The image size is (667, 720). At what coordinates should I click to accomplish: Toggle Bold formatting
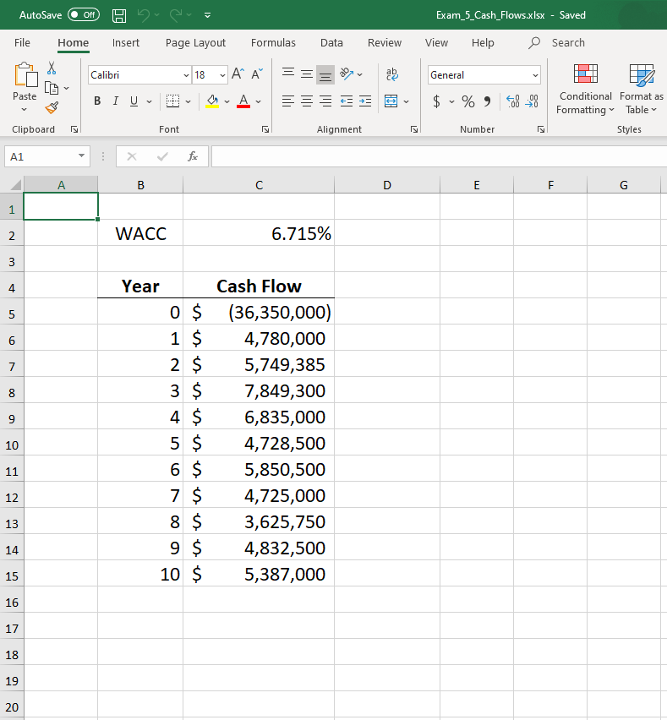point(97,101)
